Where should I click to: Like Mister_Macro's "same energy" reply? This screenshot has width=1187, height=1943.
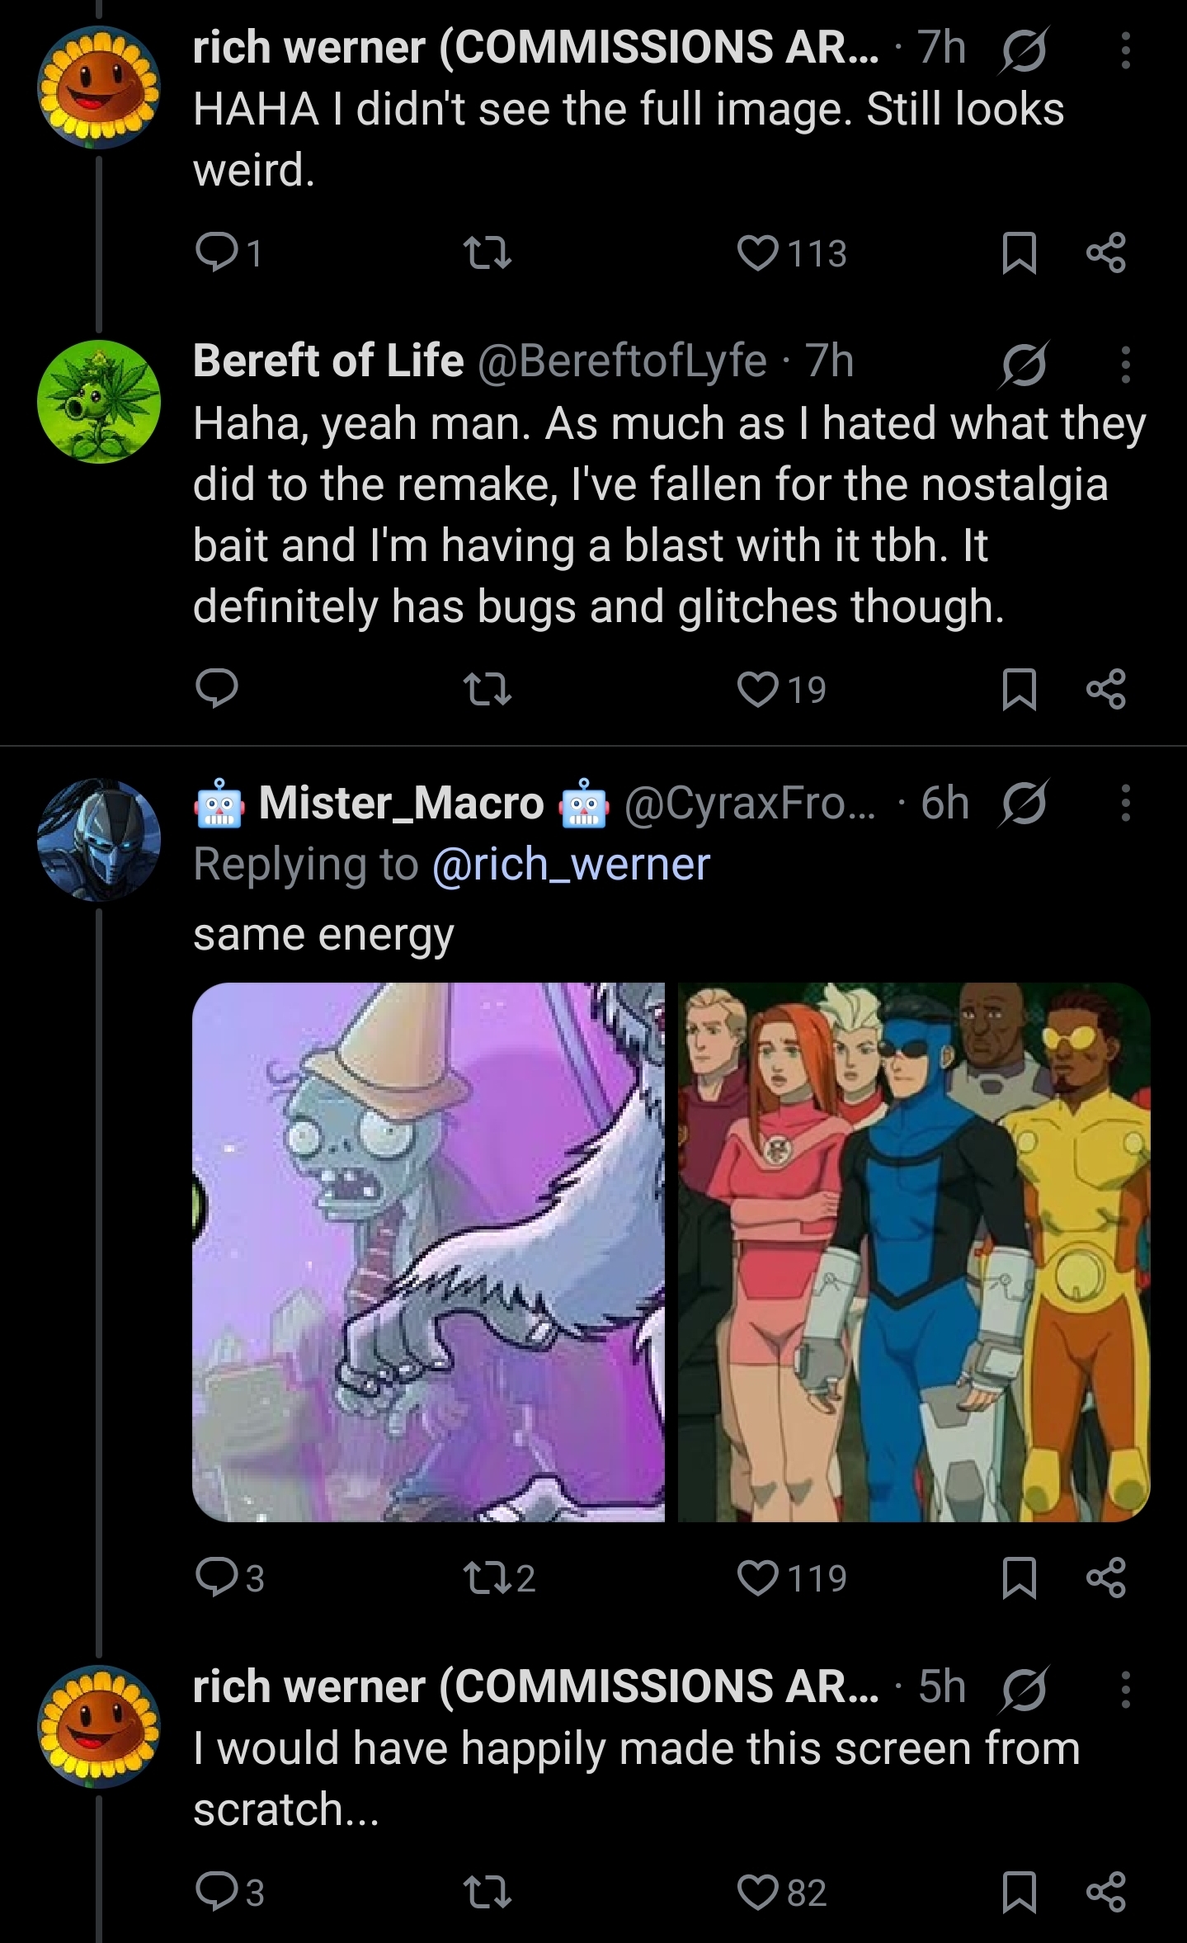[757, 1577]
